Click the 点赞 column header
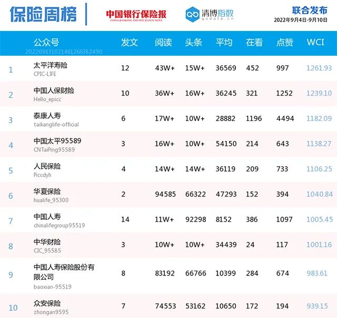The image size is (337, 318). 284,42
